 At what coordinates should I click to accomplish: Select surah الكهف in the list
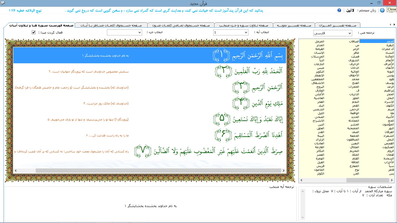point(390,106)
